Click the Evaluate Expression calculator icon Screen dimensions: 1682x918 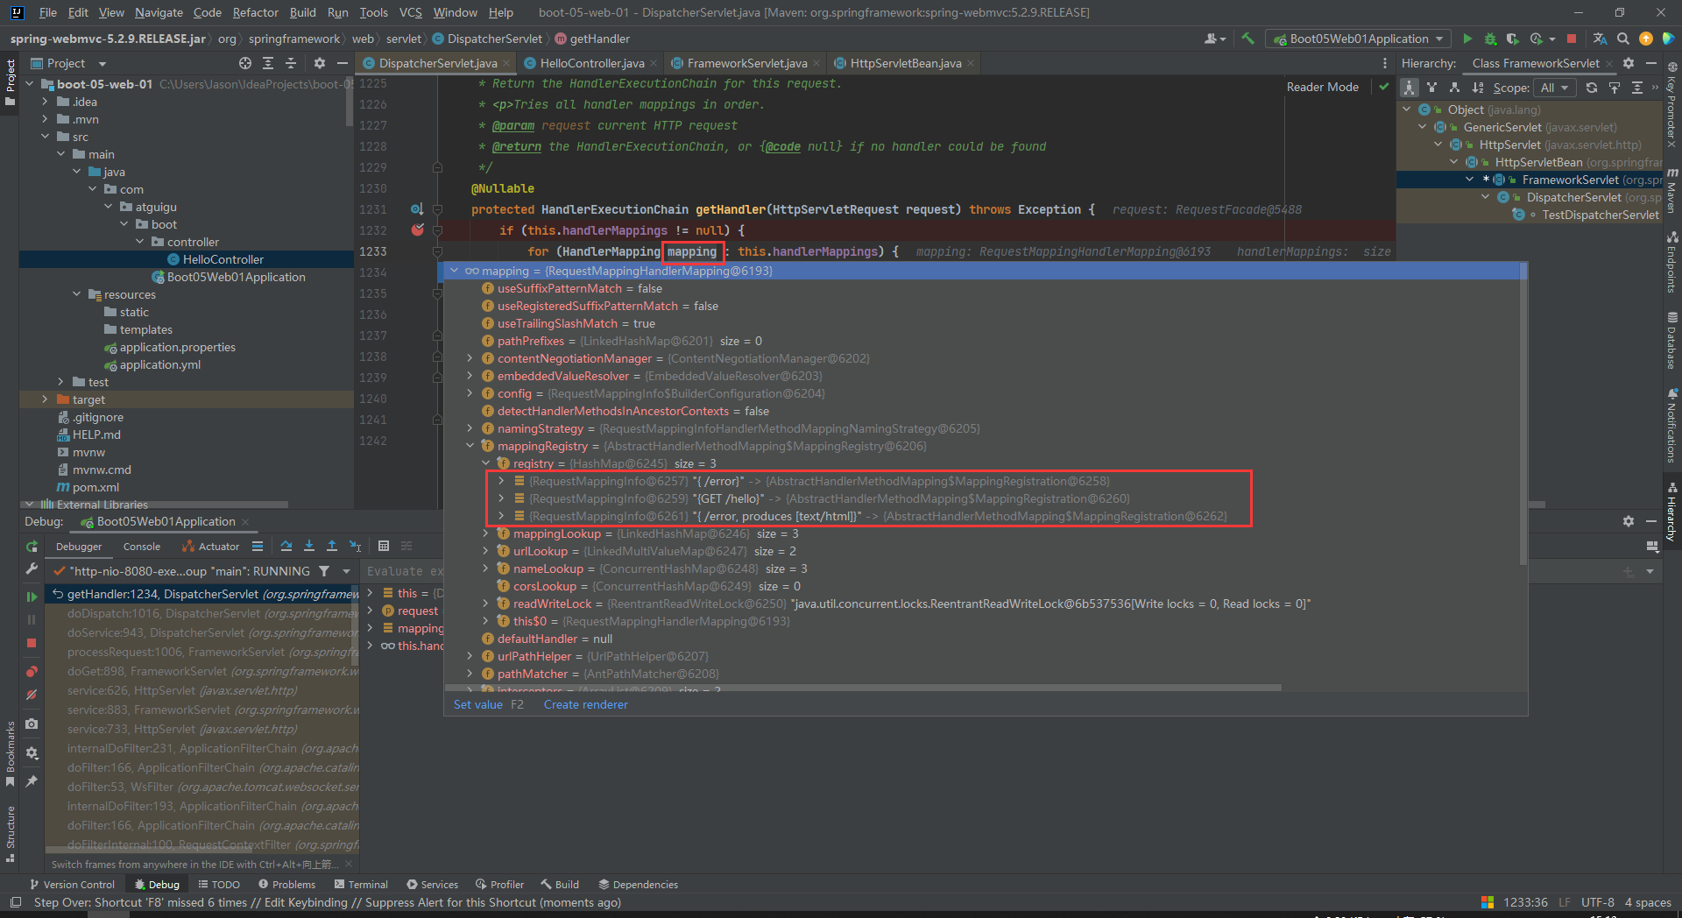(x=384, y=546)
